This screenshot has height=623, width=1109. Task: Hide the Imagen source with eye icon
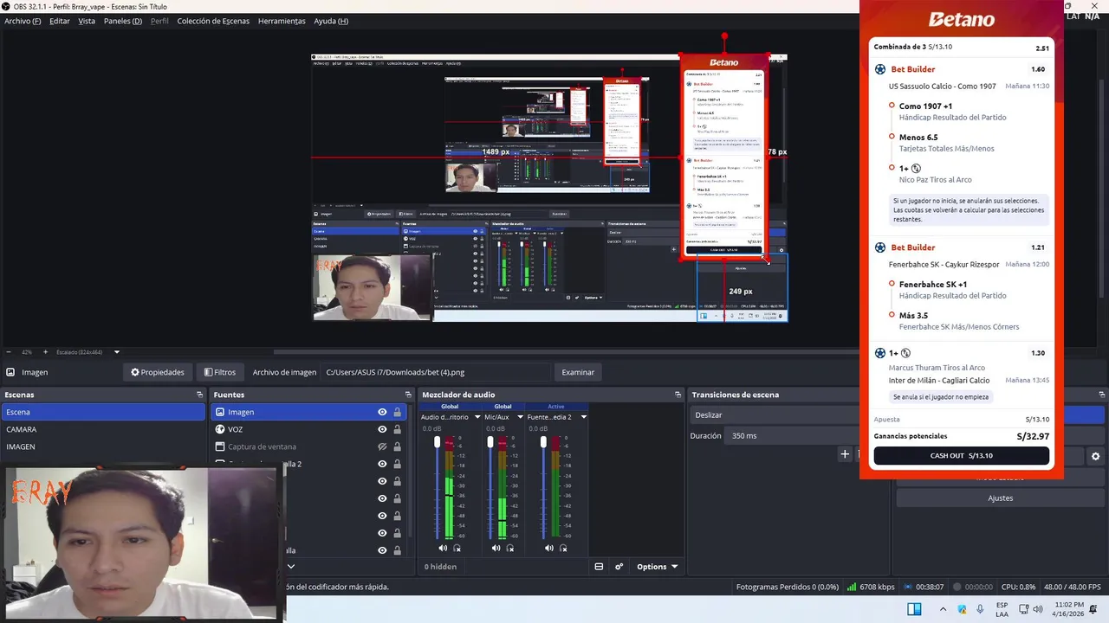click(382, 412)
